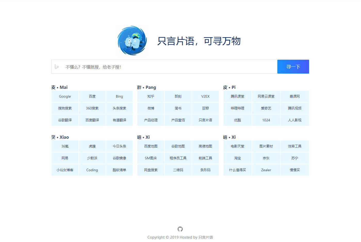The height and width of the screenshot is (242, 361).
Task: Open 简书 link
Action: coord(178,108)
